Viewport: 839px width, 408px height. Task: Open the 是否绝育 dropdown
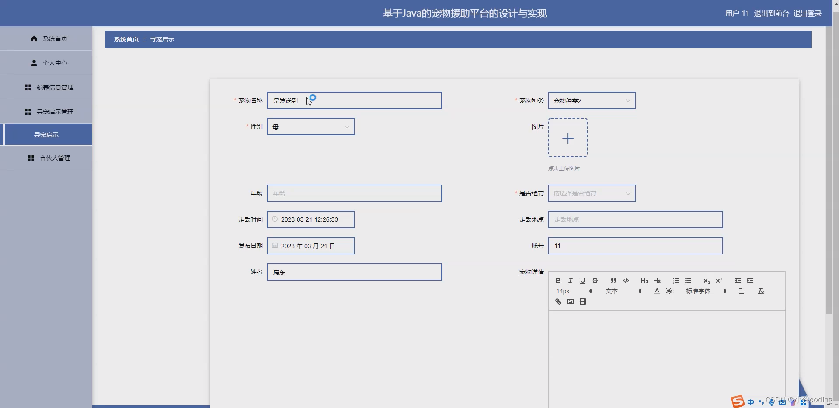592,193
